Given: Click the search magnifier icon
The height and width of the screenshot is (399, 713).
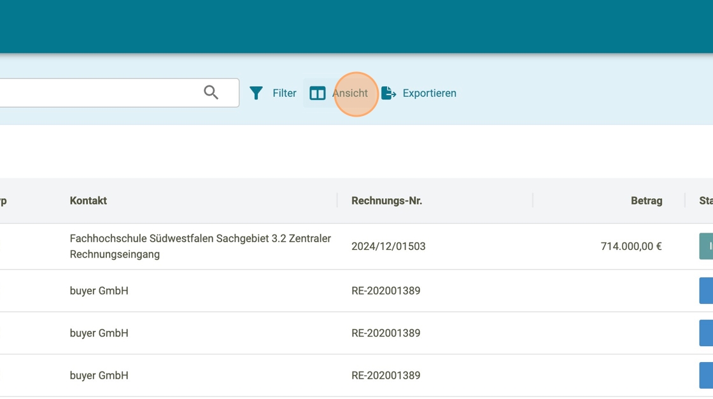Looking at the screenshot, I should tap(211, 92).
